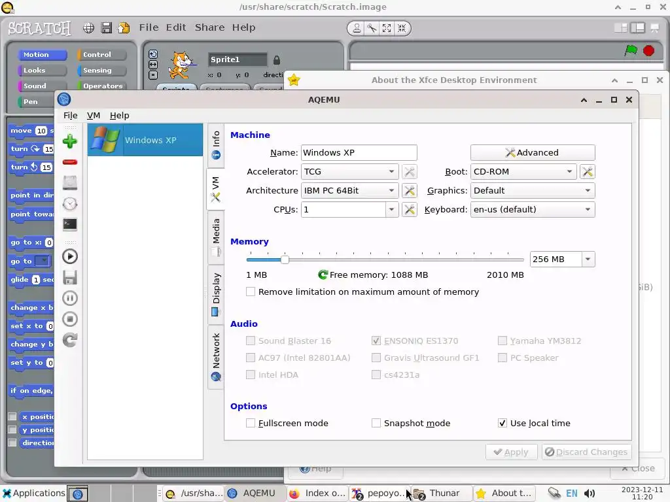
Task: Click the green plus add VM icon
Action: tap(69, 141)
